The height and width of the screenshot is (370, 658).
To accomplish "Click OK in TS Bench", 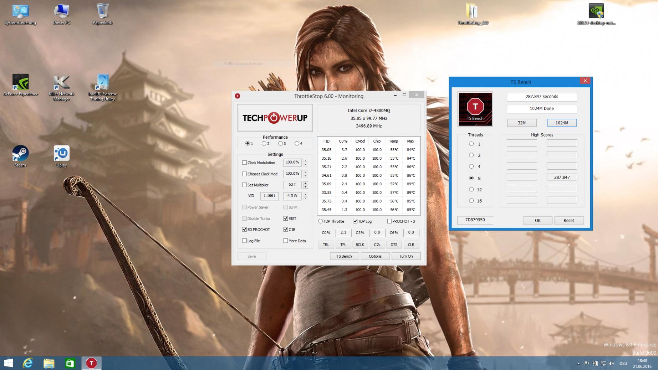I will tap(537, 221).
